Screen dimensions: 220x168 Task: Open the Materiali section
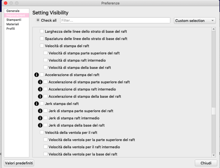coord(13,24)
